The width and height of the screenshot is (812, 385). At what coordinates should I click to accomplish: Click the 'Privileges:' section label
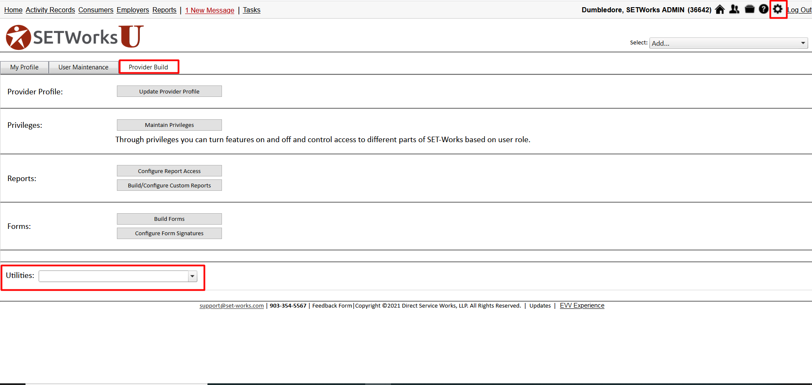25,125
